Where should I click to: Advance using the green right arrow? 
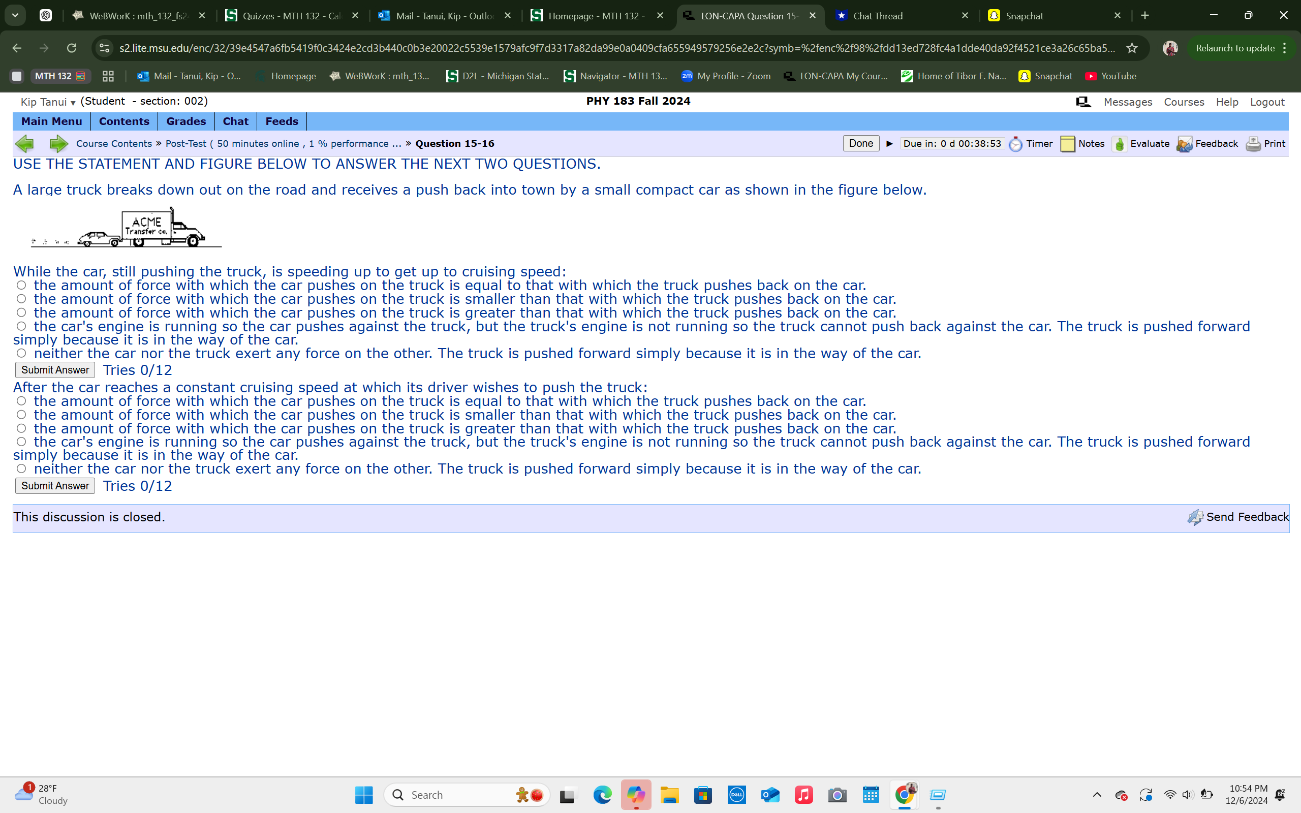pyautogui.click(x=58, y=144)
